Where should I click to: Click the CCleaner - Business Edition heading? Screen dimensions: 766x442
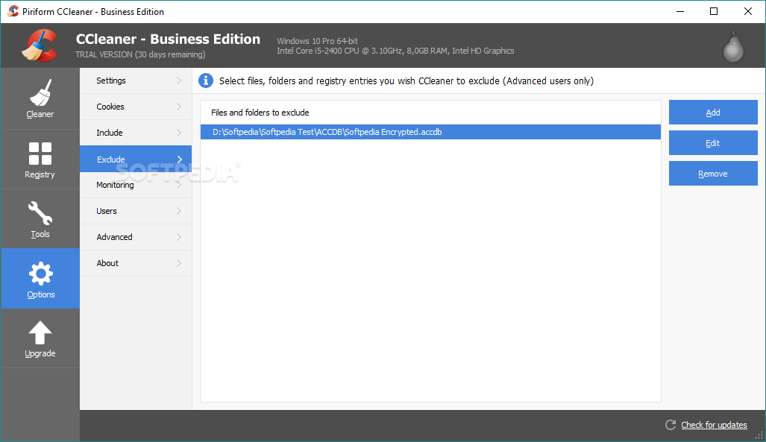coord(168,39)
